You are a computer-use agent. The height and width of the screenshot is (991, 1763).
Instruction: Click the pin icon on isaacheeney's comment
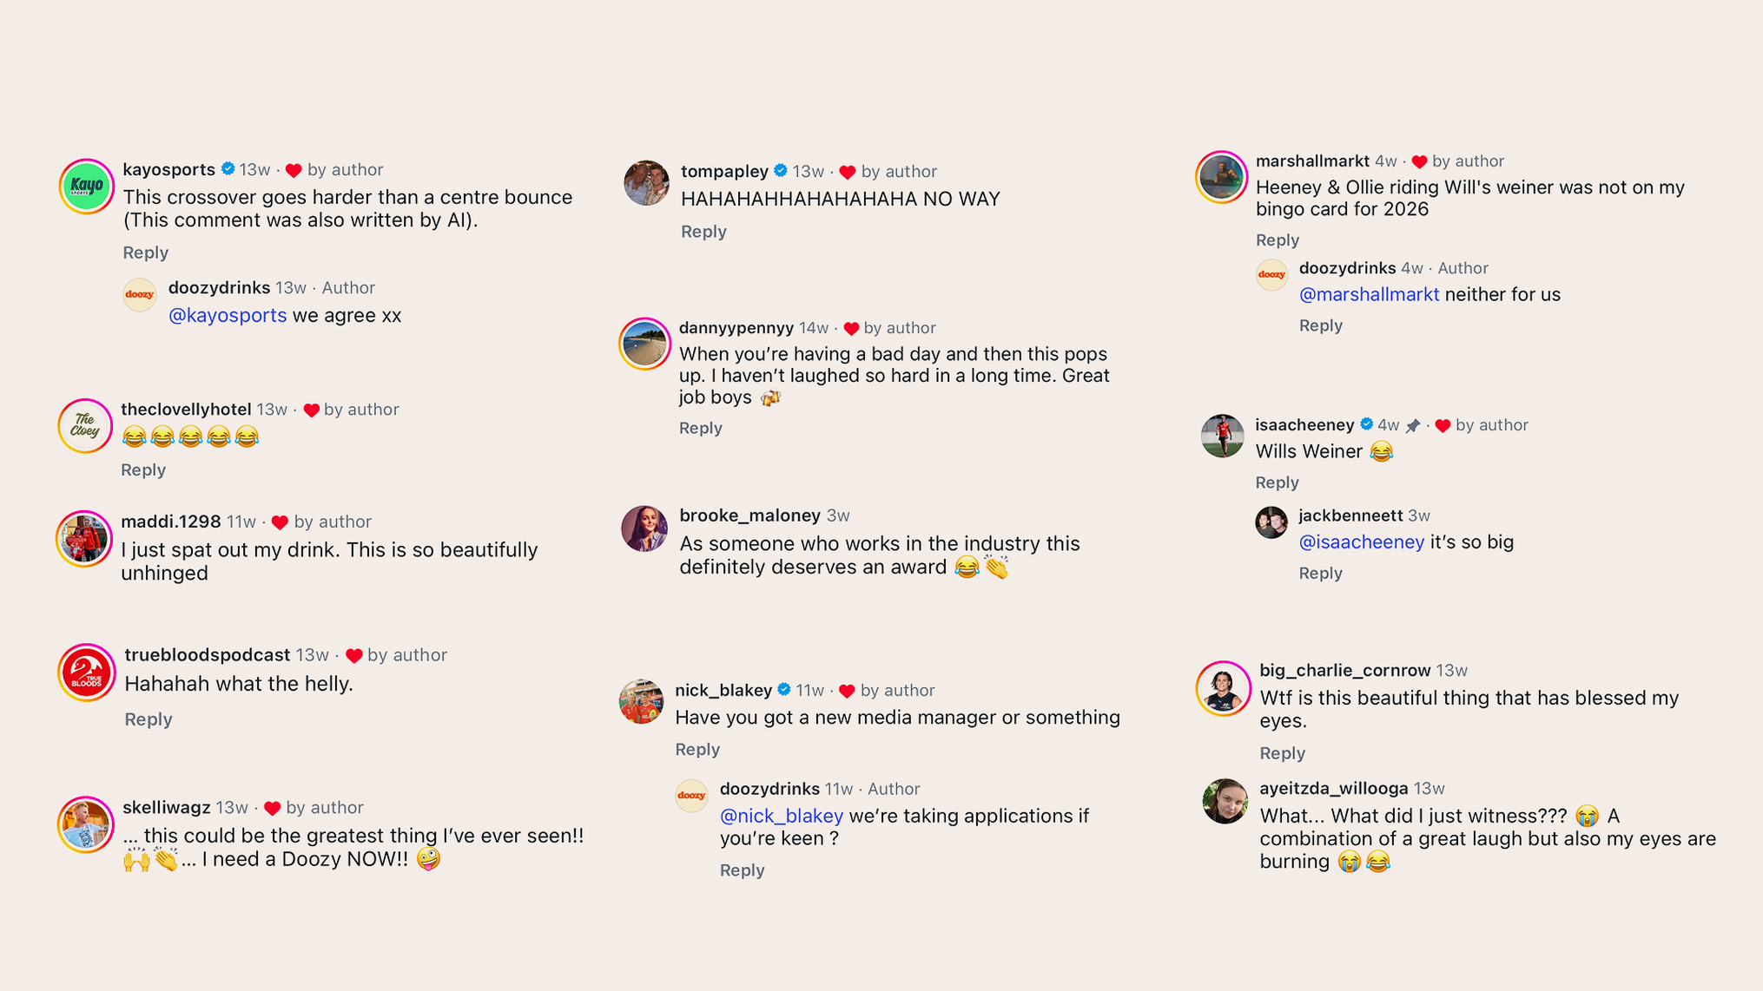pyautogui.click(x=1413, y=425)
